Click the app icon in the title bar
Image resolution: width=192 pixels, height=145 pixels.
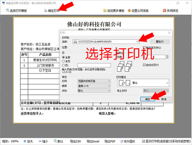4,3
